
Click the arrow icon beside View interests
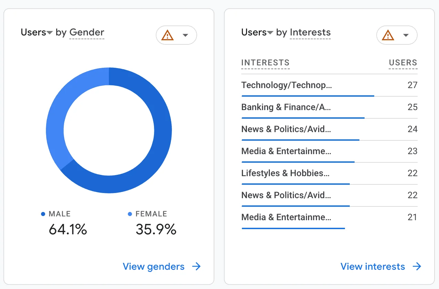417,267
